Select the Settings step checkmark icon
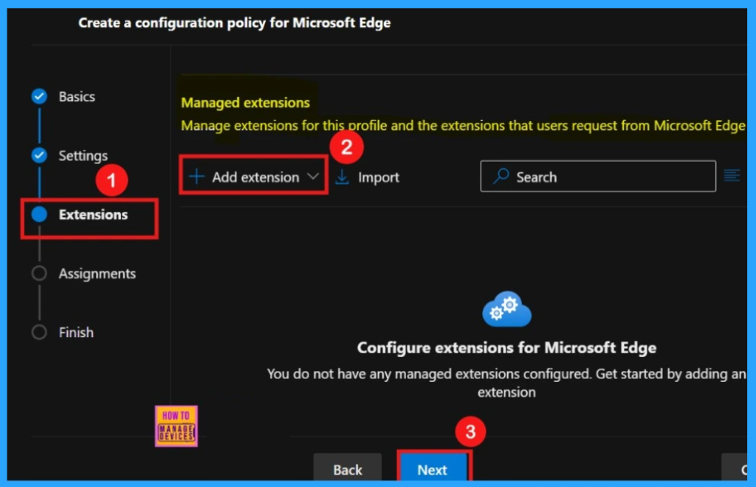The height and width of the screenshot is (487, 756). [39, 155]
